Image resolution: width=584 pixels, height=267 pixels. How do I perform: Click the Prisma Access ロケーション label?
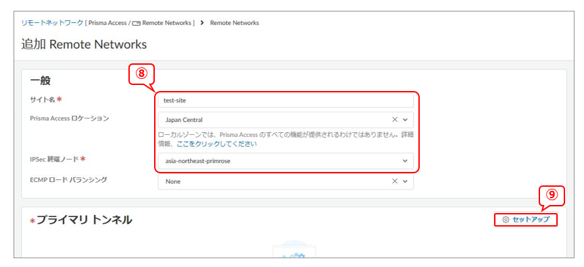69,119
